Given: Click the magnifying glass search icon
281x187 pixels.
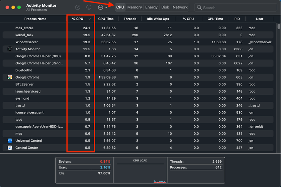Looking at the screenshot, I should (199, 7).
